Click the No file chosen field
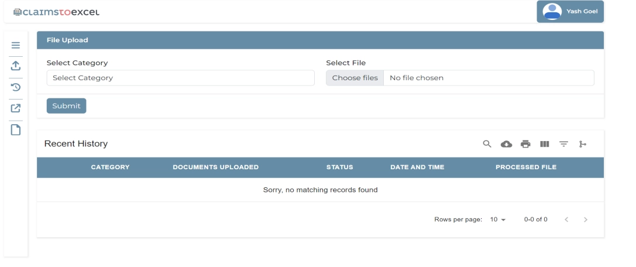This screenshot has width=636, height=267. click(489, 78)
